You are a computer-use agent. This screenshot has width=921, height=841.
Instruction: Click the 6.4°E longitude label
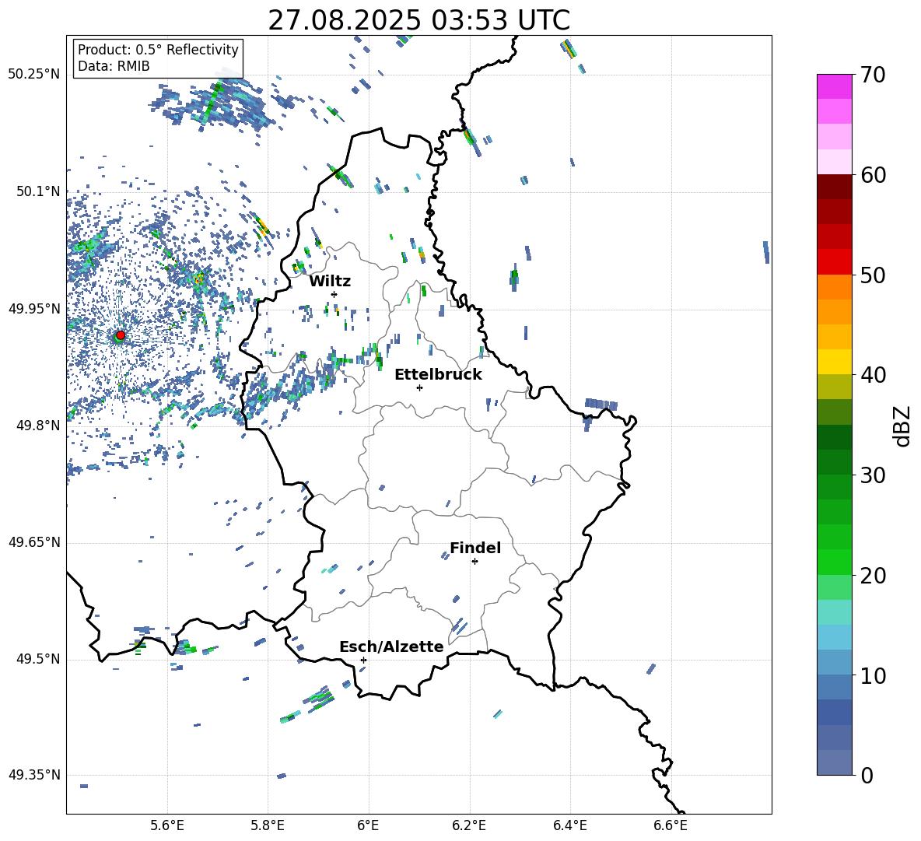[569, 825]
